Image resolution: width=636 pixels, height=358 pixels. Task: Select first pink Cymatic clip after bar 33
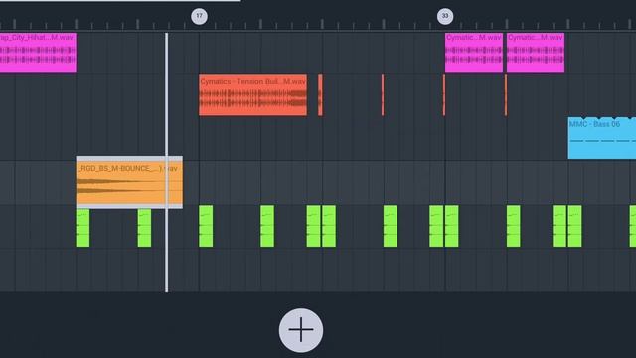474,53
